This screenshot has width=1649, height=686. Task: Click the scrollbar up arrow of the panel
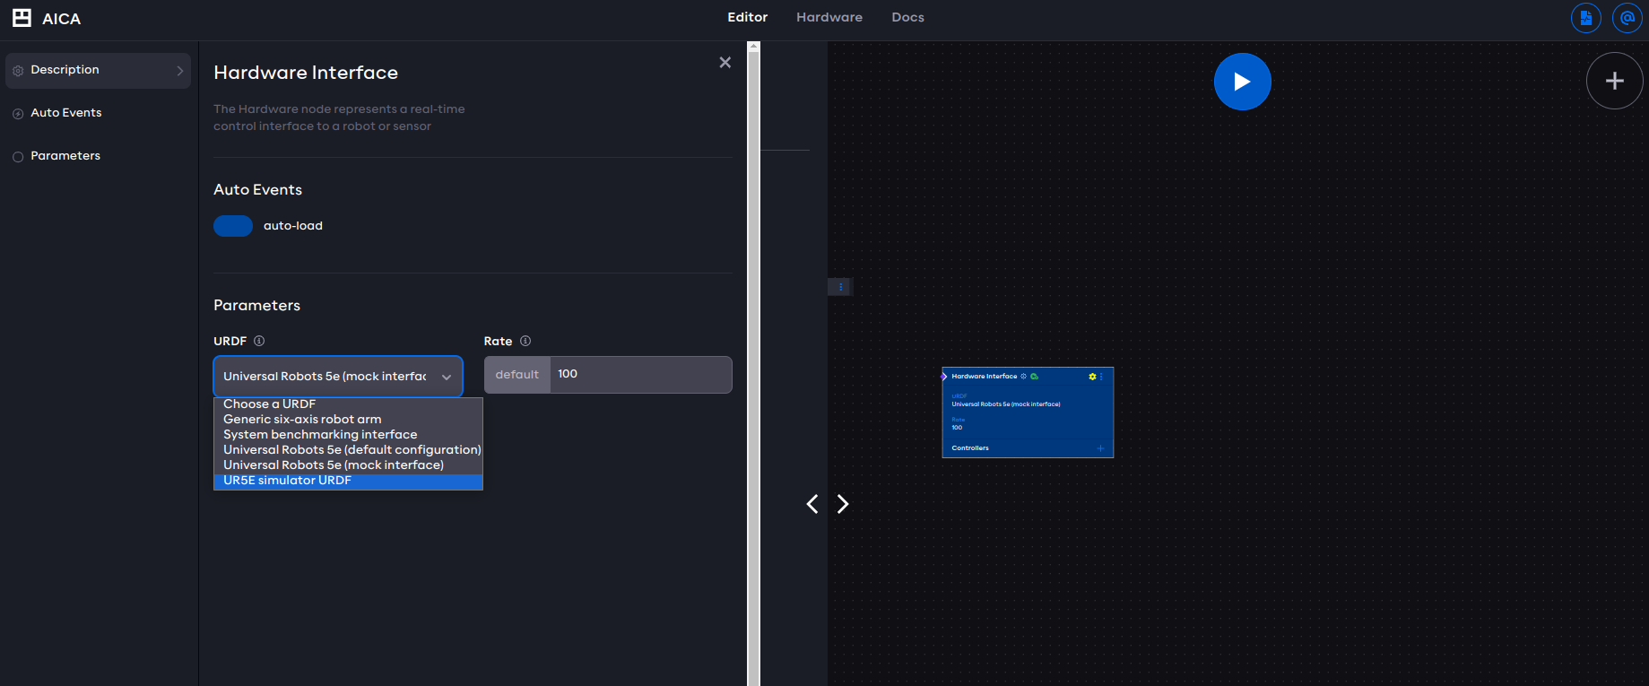[753, 46]
